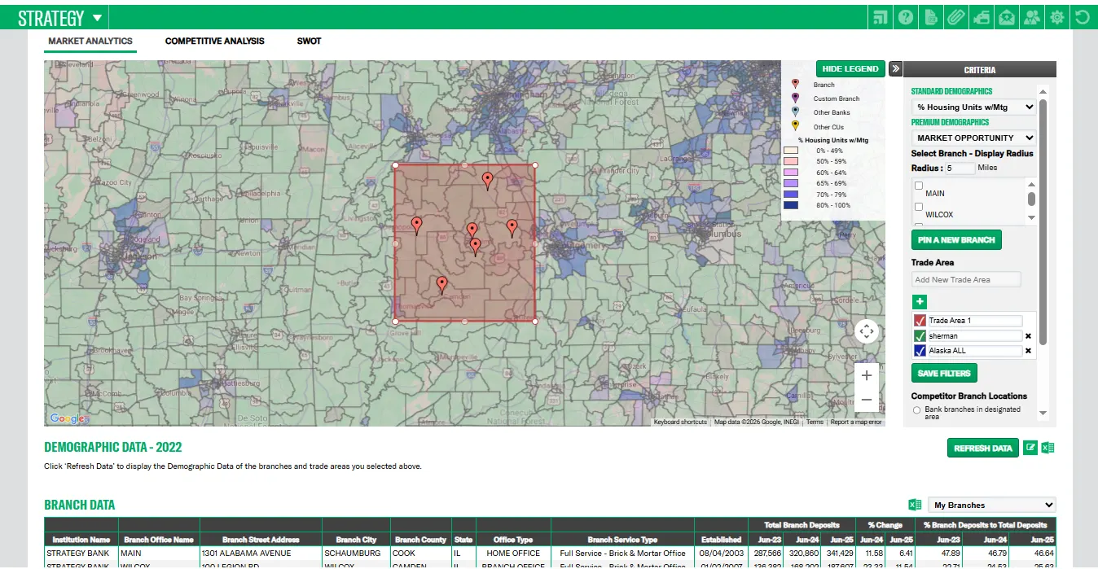Switch to the Market Analytics tab
Viewport: 1098px width, 569px height.
[x=90, y=41]
